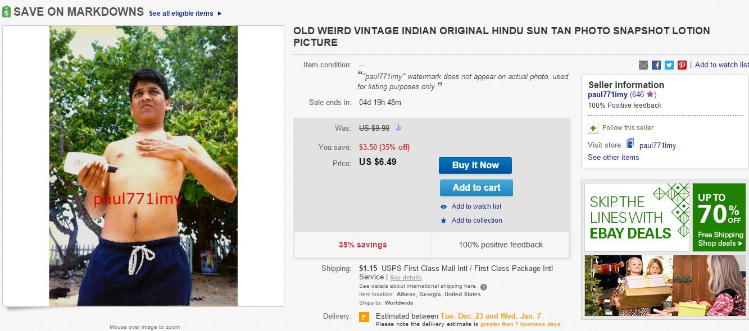Tweet this listing with Twitter icon
The height and width of the screenshot is (331, 749).
[x=669, y=65]
